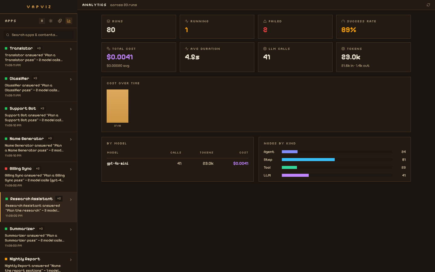Click the layers icon on the Runs card
The image size is (435, 272).
[x=108, y=21]
